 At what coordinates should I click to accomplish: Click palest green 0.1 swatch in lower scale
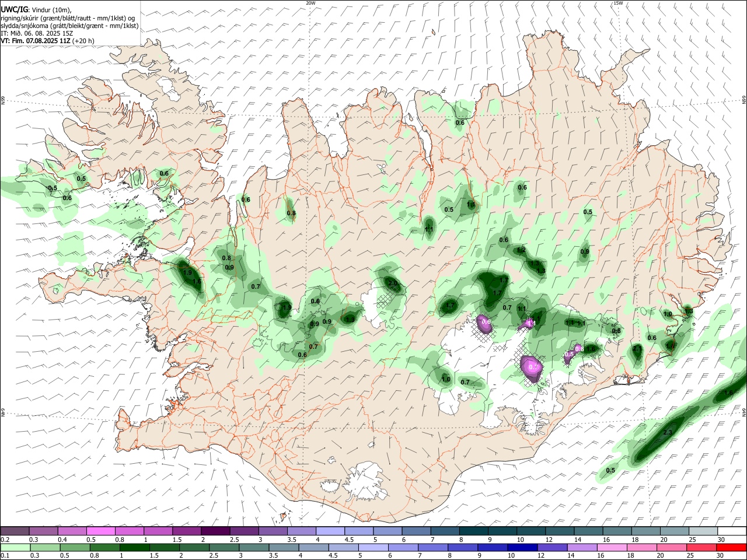coord(16,547)
